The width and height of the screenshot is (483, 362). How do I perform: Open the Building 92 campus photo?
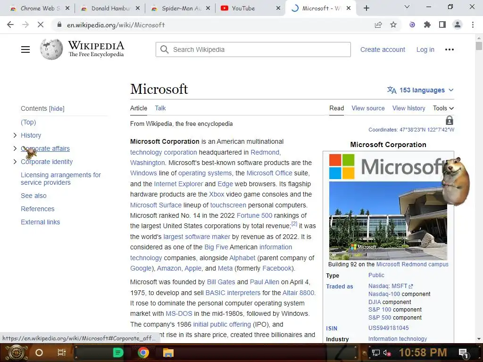[x=388, y=221]
